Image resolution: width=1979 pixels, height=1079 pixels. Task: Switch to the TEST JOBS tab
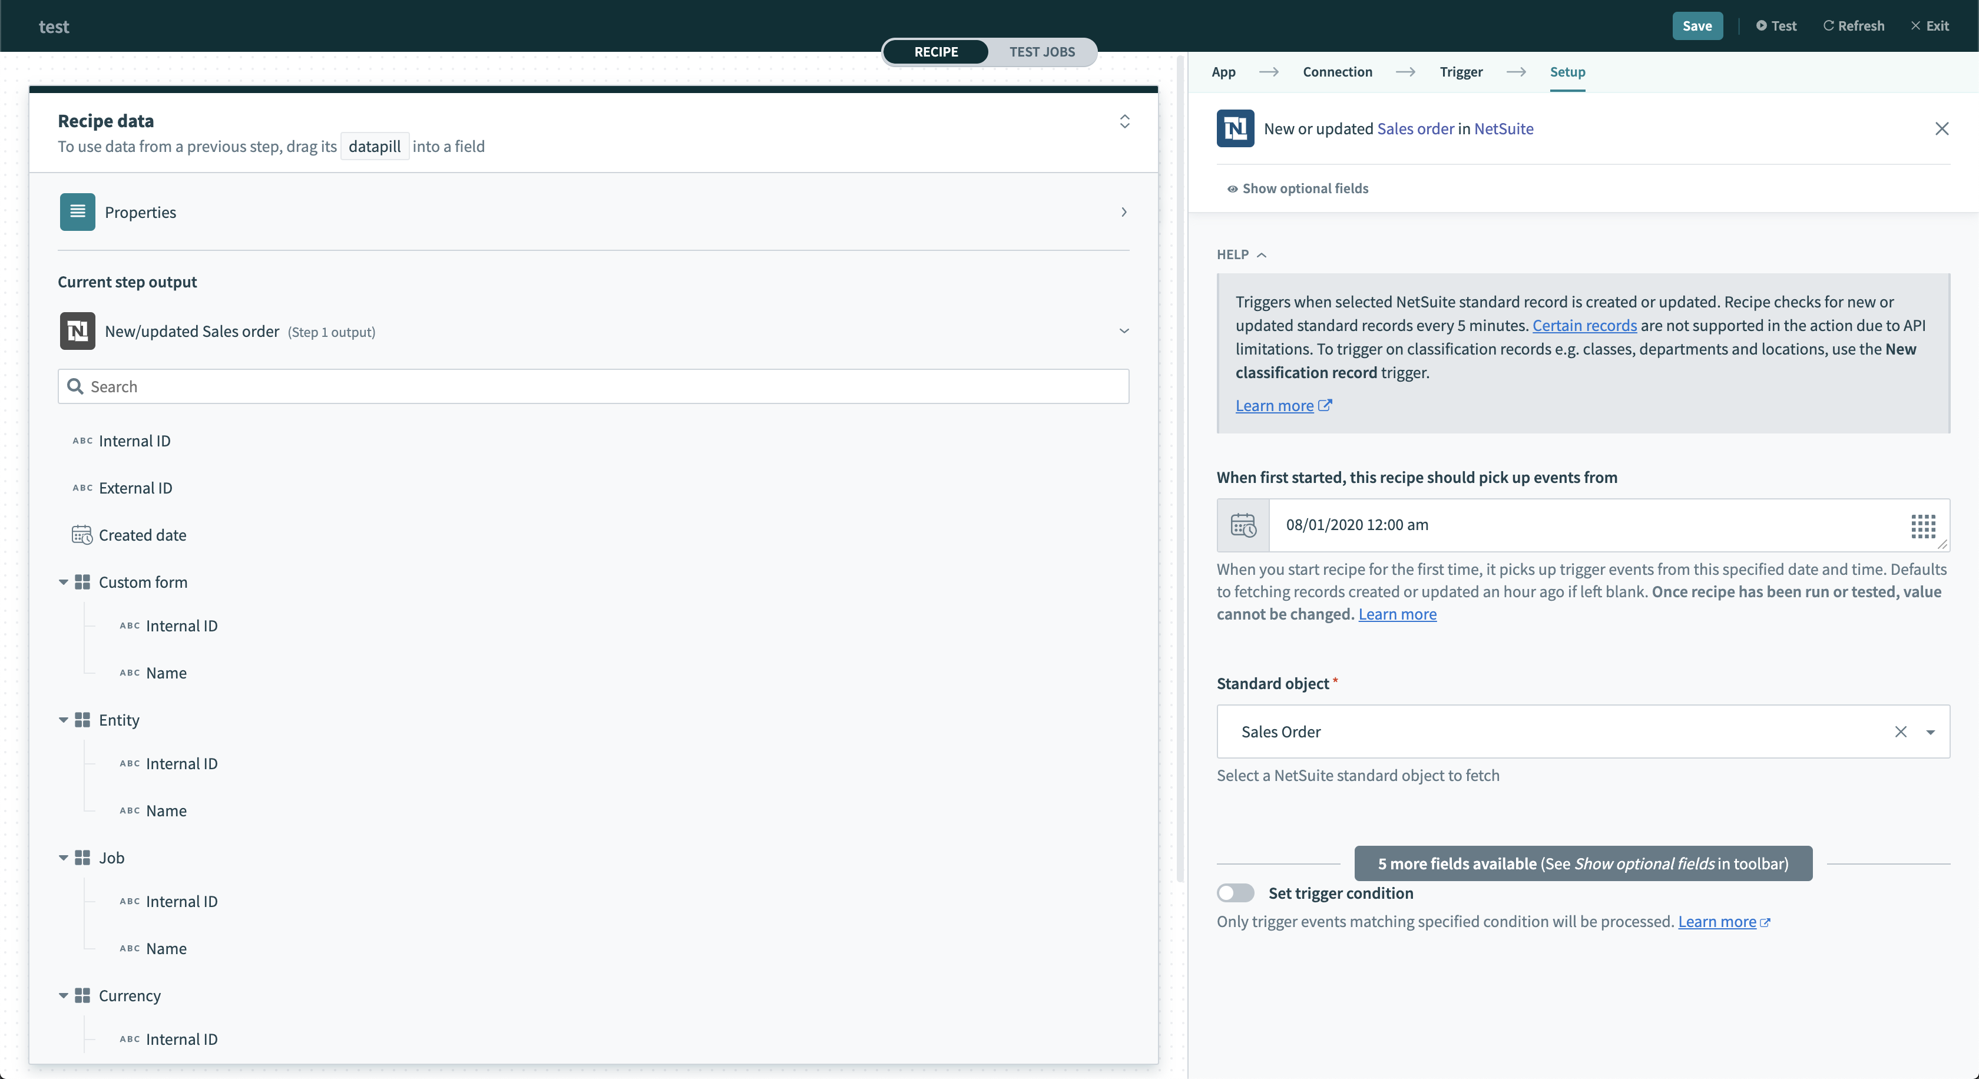1043,51
